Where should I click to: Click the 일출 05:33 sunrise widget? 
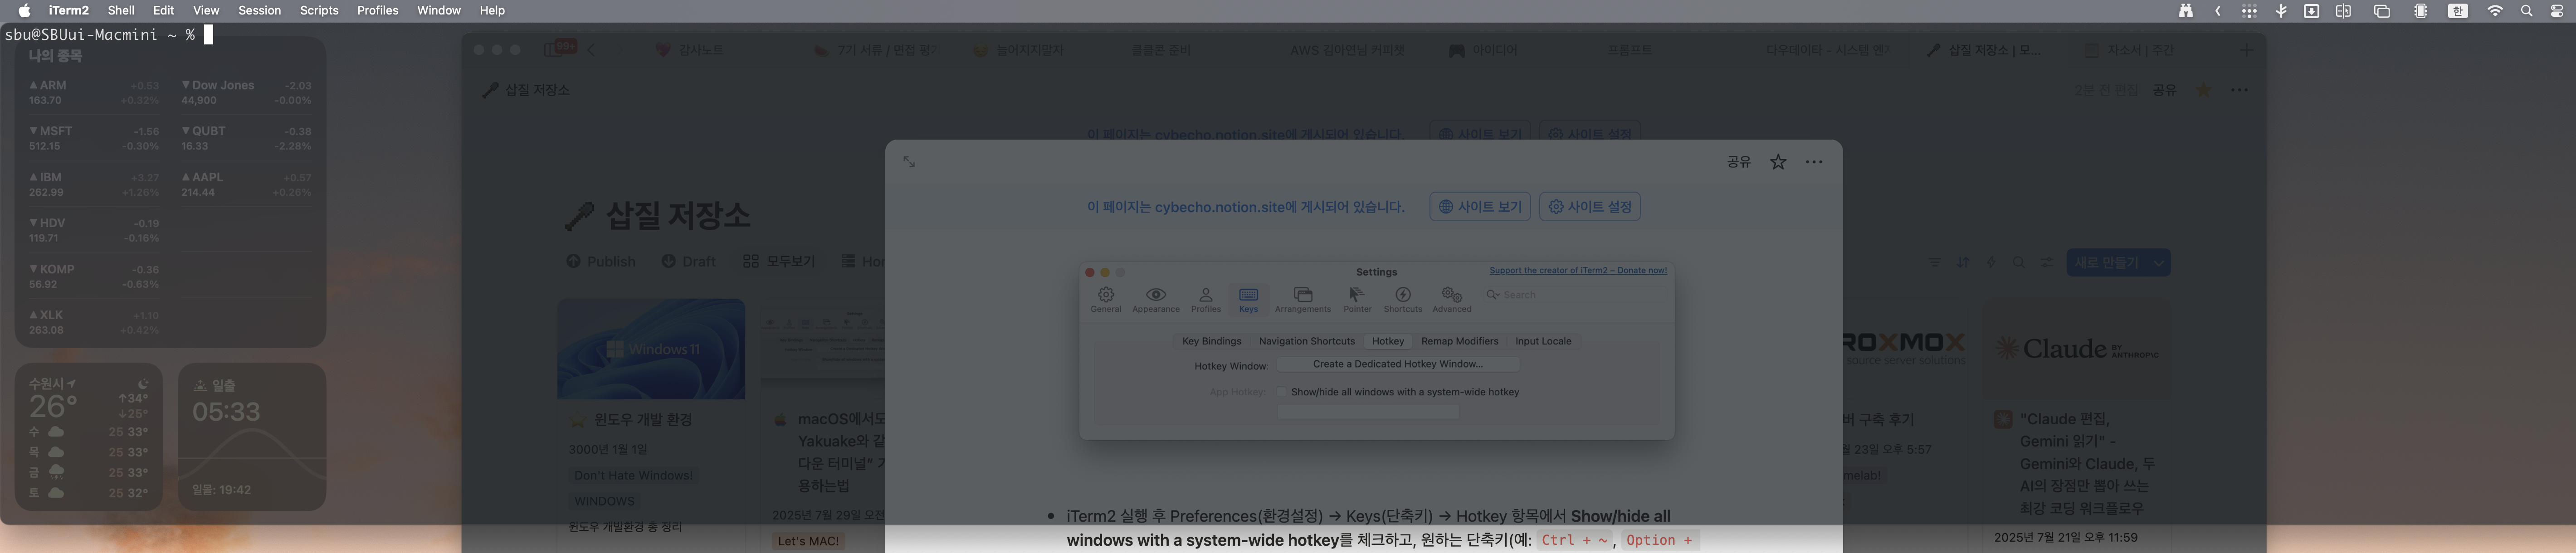click(x=252, y=437)
